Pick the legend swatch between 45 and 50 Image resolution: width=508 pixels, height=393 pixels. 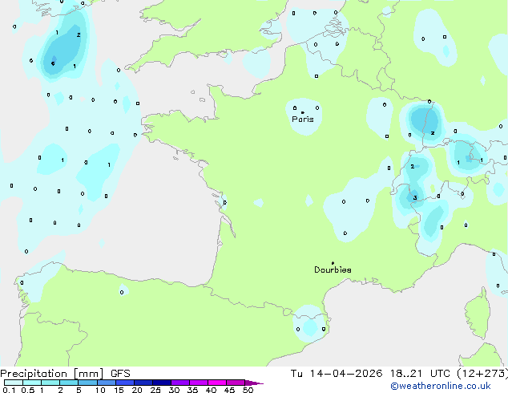click(236, 383)
